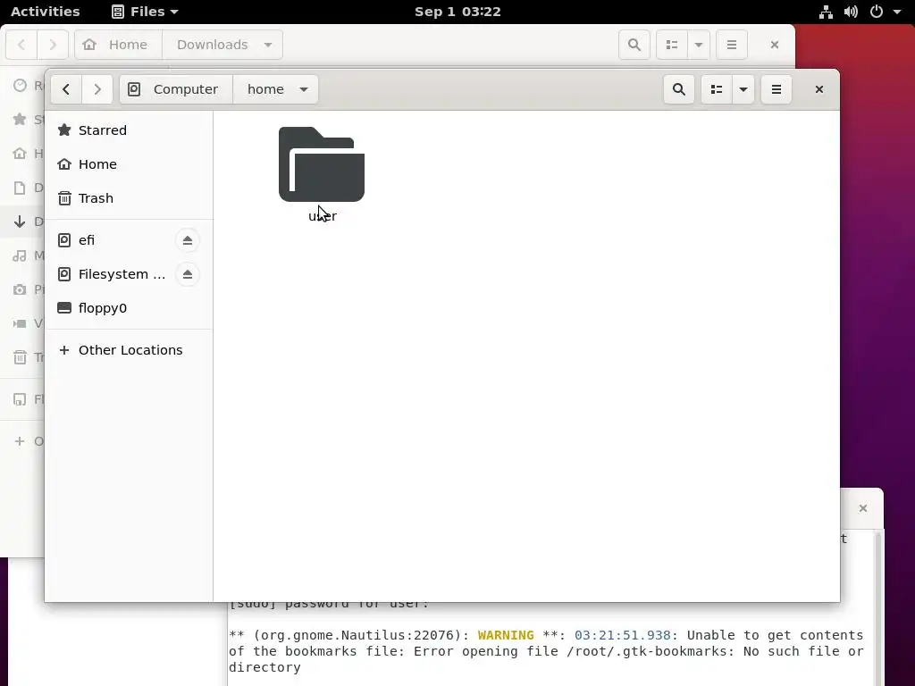Select floppy0 drive in sidebar
The image size is (915, 686).
pyautogui.click(x=129, y=308)
